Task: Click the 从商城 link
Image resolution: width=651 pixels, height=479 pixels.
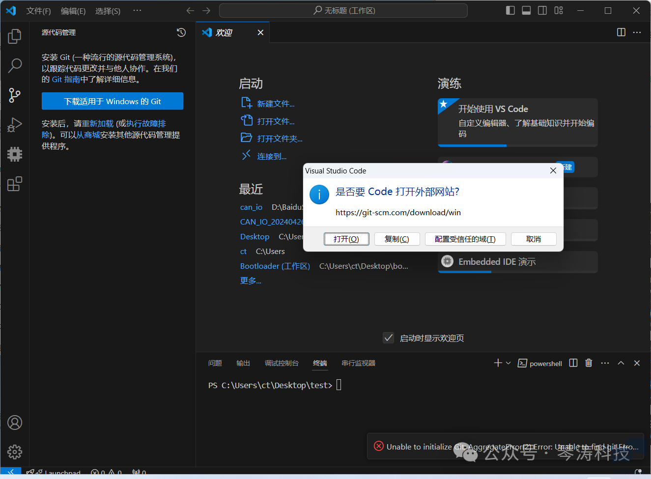Action: tap(88, 135)
